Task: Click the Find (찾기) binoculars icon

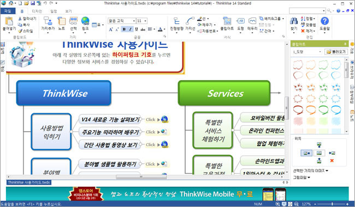Action: [294, 21]
